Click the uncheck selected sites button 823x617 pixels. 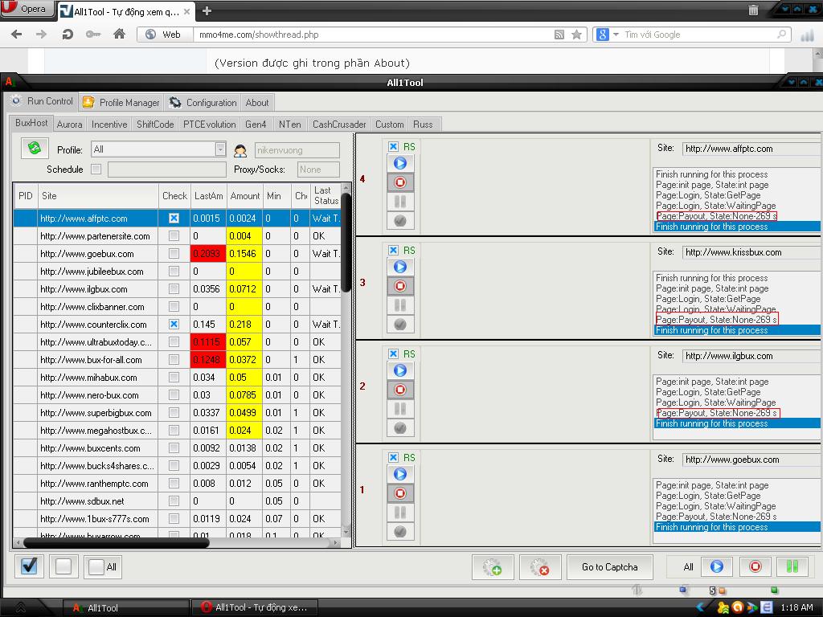coord(63,566)
